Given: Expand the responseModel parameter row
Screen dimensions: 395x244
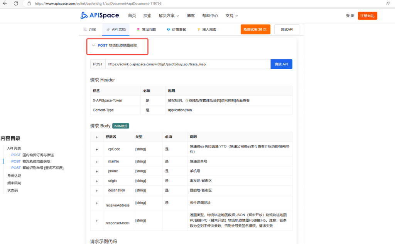Looking at the screenshot, I should point(97,220).
